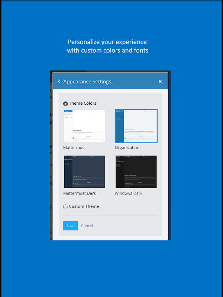Click the Cancel link
The height and width of the screenshot is (297, 223).
coord(87,226)
